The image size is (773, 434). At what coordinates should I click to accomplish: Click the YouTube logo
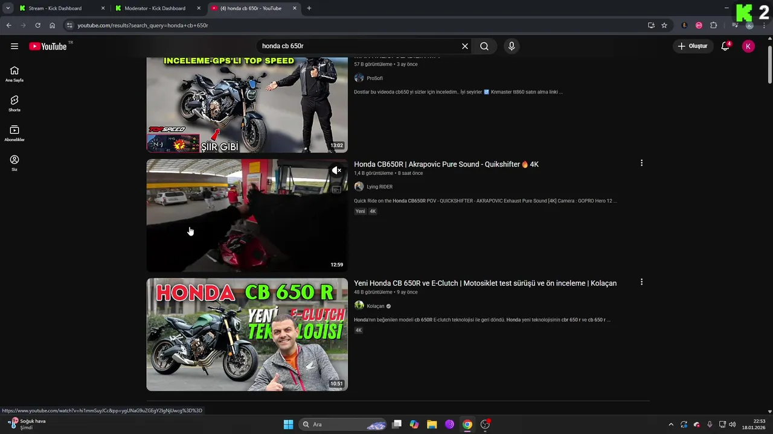click(48, 46)
